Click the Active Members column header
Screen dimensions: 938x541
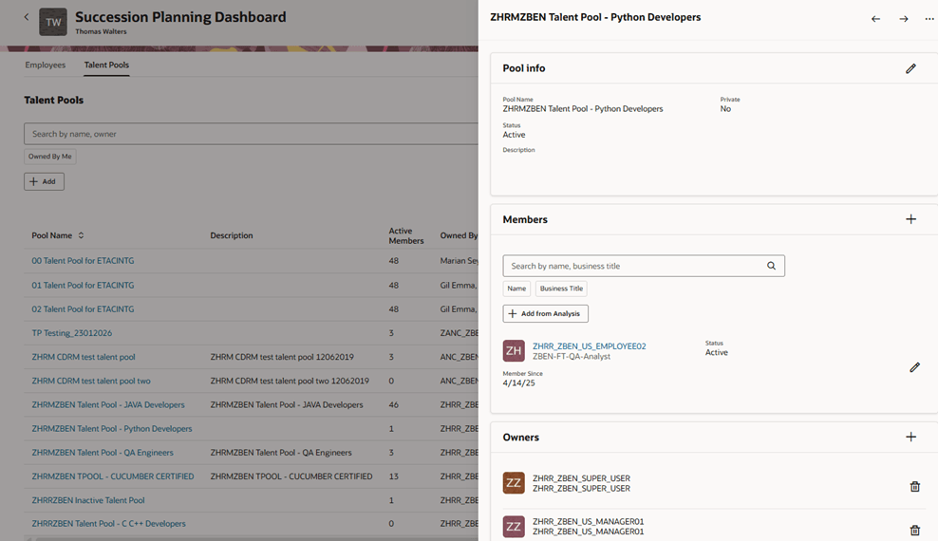pos(406,235)
